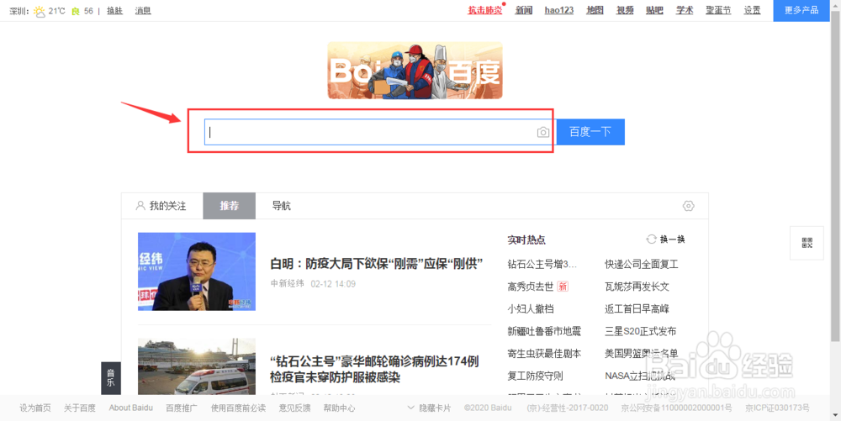Open headline about 钻石公主号 174 cases

coord(375,369)
